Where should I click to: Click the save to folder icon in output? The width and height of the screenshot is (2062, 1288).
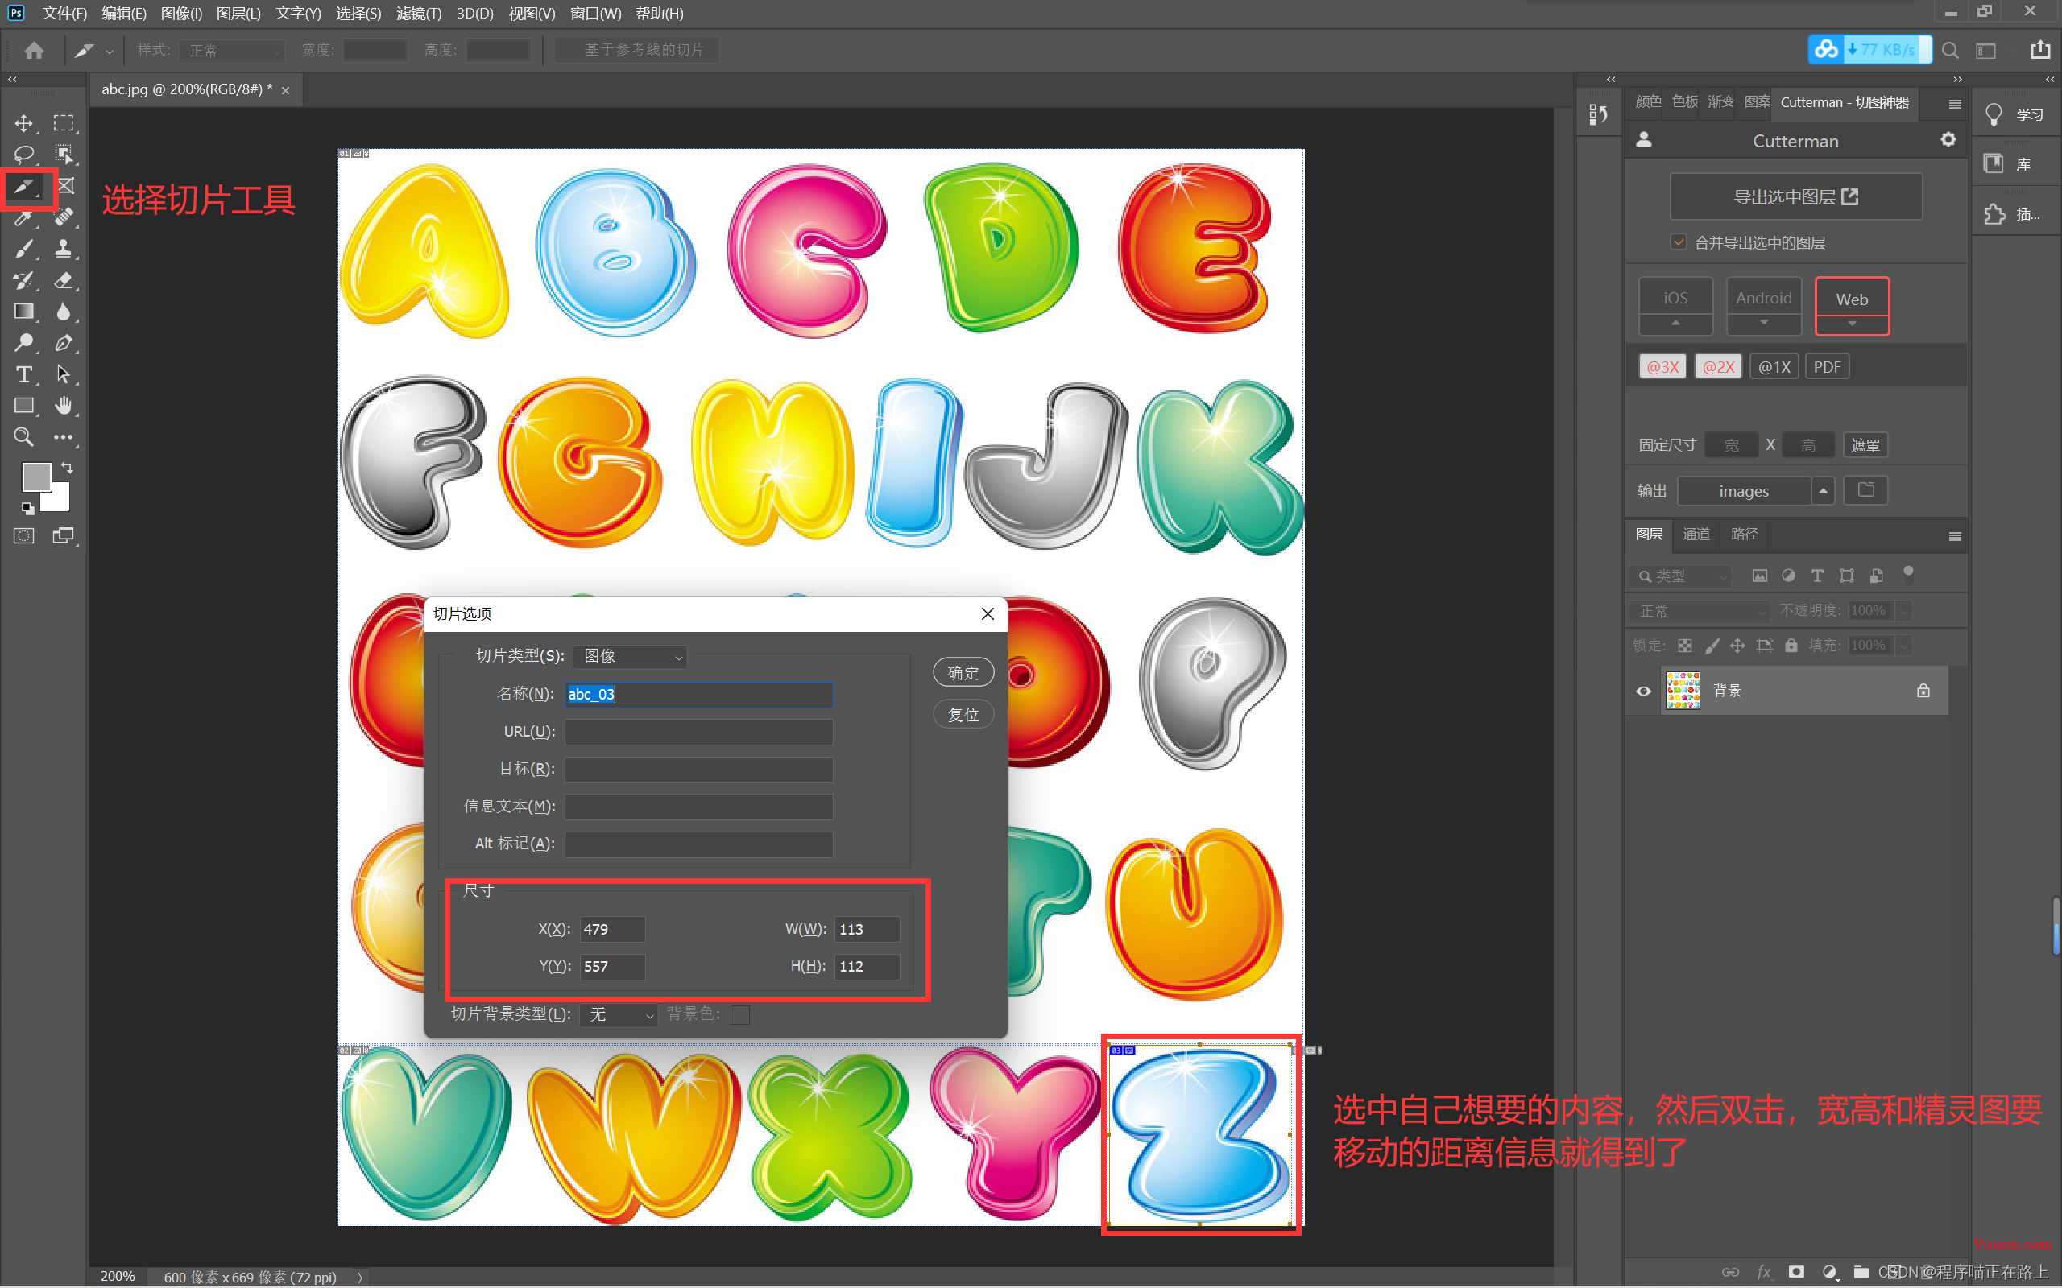(x=1868, y=489)
